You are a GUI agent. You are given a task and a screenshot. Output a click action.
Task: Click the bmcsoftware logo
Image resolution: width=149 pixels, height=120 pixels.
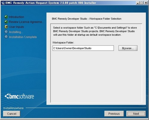pos(19,96)
